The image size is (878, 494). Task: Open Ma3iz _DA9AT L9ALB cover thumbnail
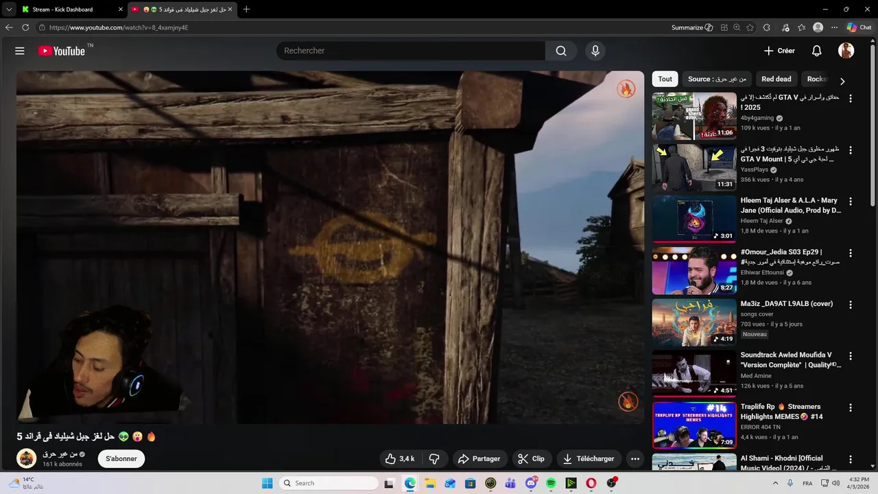click(694, 322)
